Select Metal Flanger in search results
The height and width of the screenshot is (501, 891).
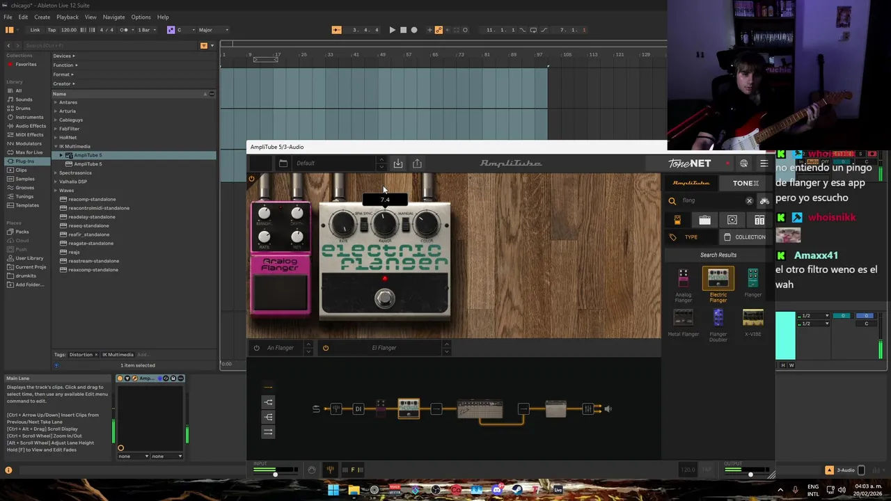684,323
